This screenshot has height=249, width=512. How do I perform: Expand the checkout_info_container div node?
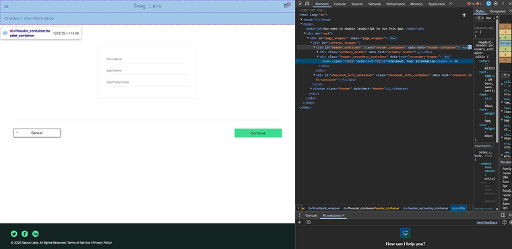pos(315,75)
